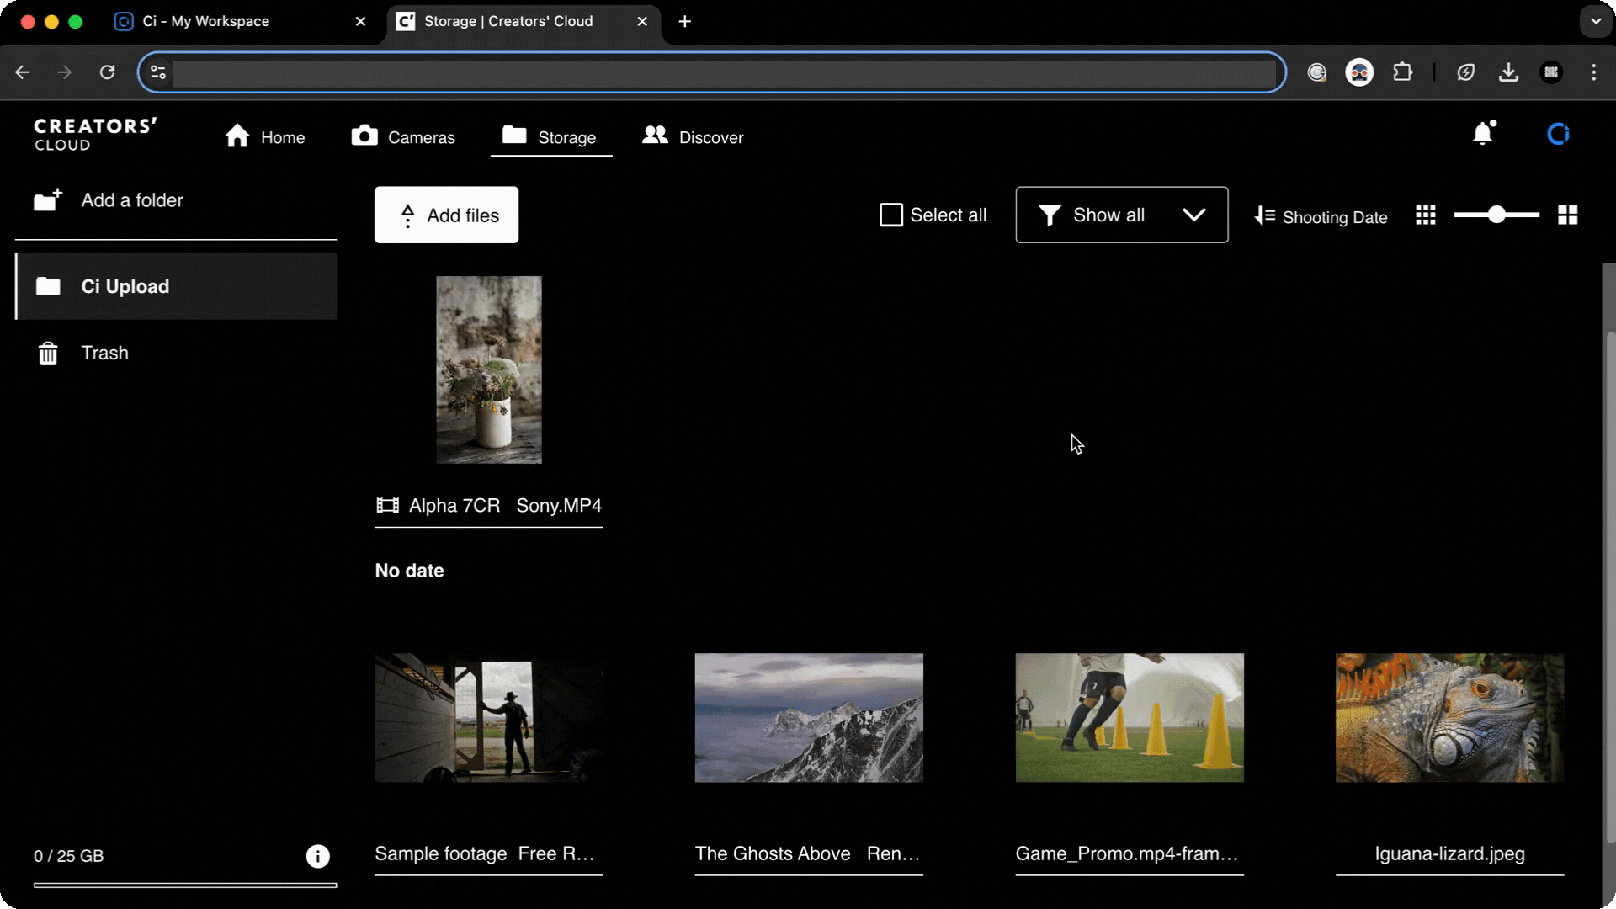Click the storage info icon
Screen dimensions: 1616x909
317,856
